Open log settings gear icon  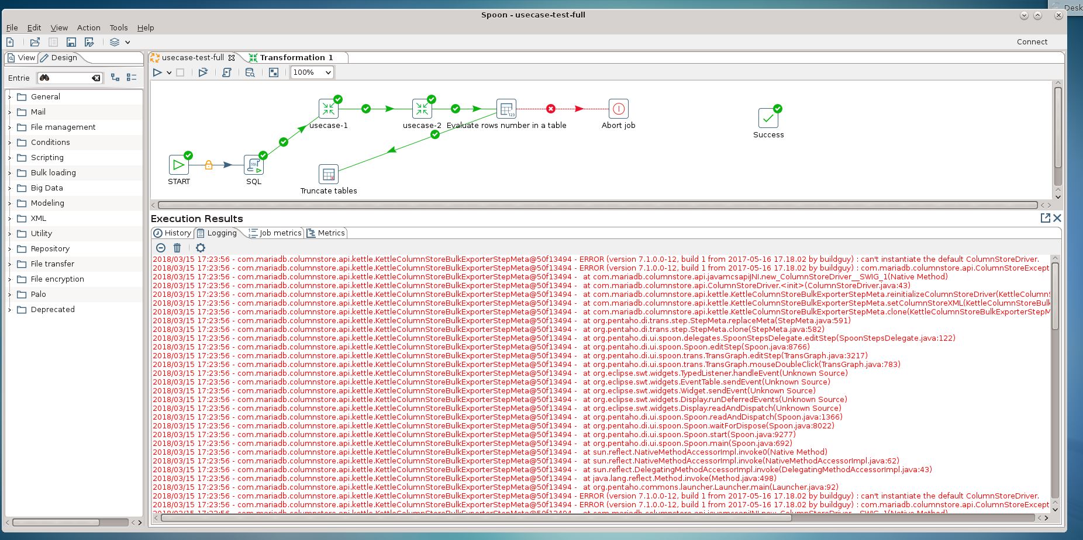point(201,248)
